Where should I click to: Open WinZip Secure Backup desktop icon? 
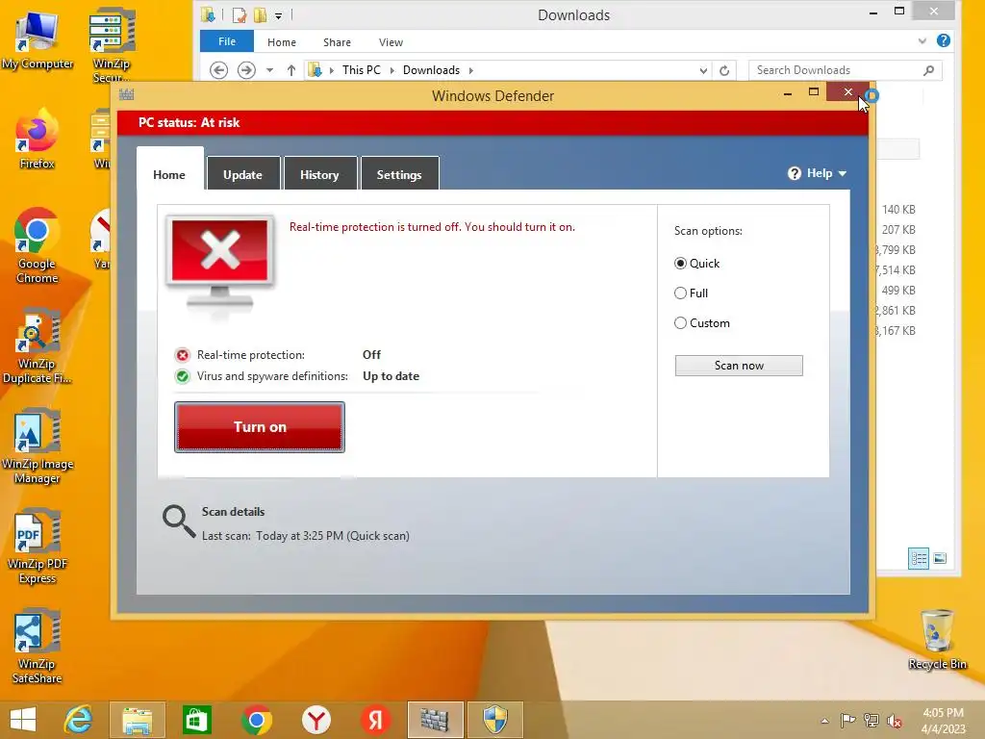[x=112, y=45]
